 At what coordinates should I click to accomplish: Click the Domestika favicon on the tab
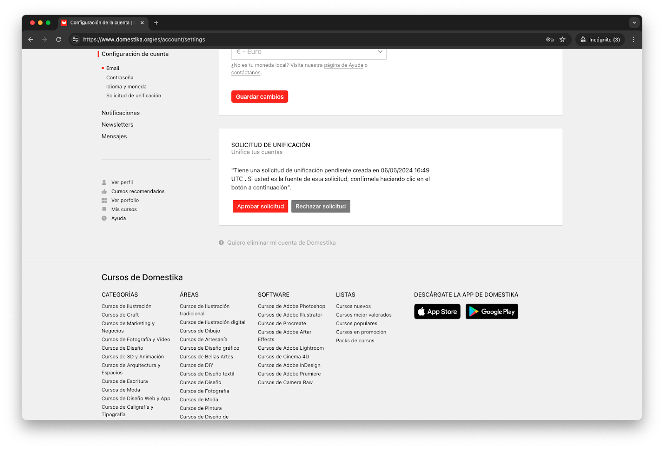tap(64, 23)
